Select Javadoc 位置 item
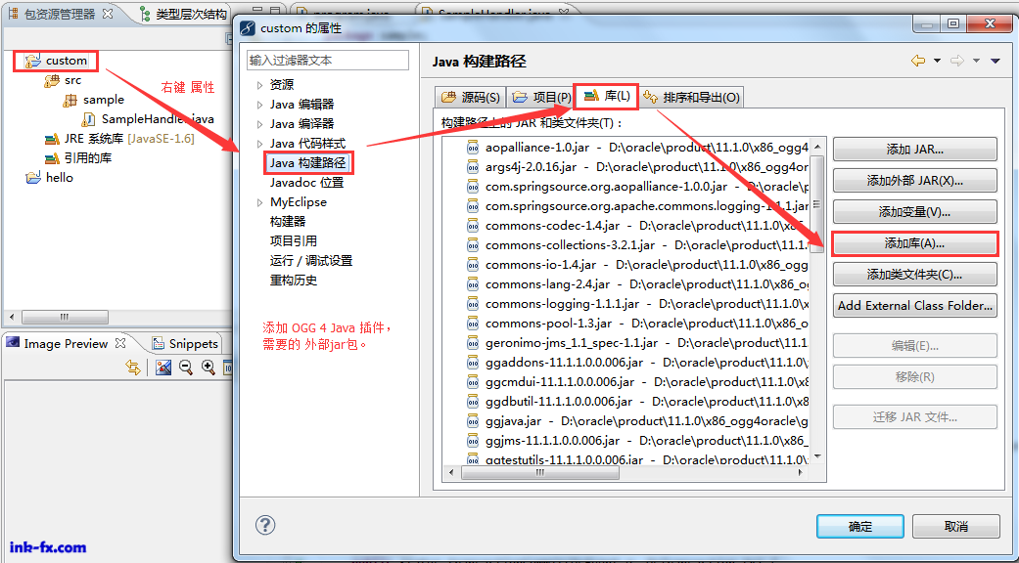Screen dimensions: 1019x563 (x=306, y=183)
